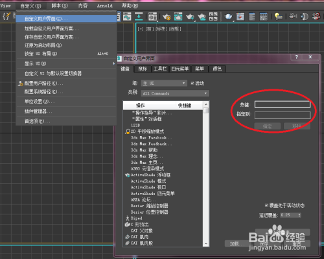Image resolution: width=324 pixels, height=259 pixels.
Task: Choose 自定义用户界面(C)... menu item
Action: [x=66, y=19]
